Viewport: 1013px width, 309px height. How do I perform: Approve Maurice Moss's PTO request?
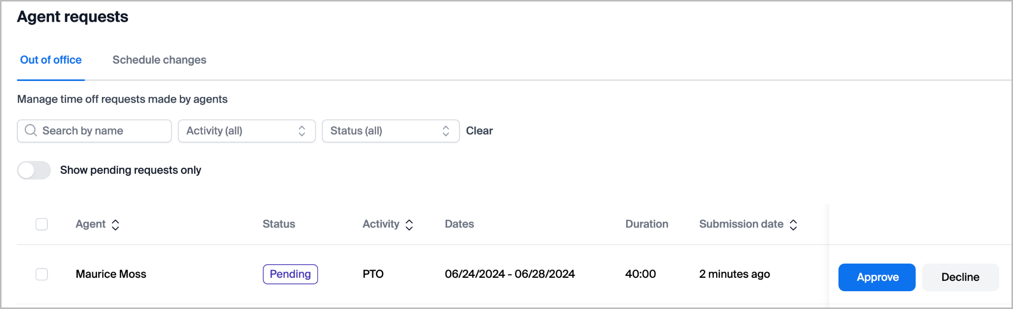tap(876, 277)
